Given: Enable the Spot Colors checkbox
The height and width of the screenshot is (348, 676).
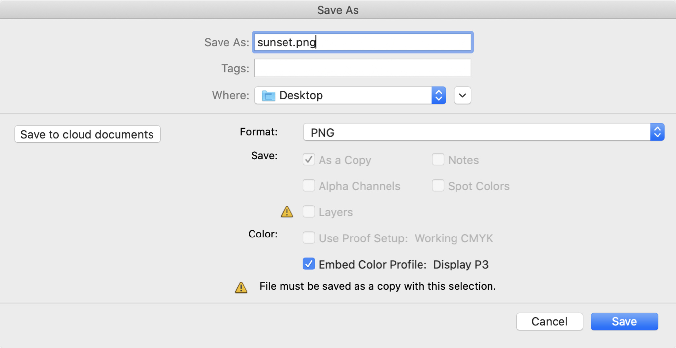Looking at the screenshot, I should (x=438, y=186).
